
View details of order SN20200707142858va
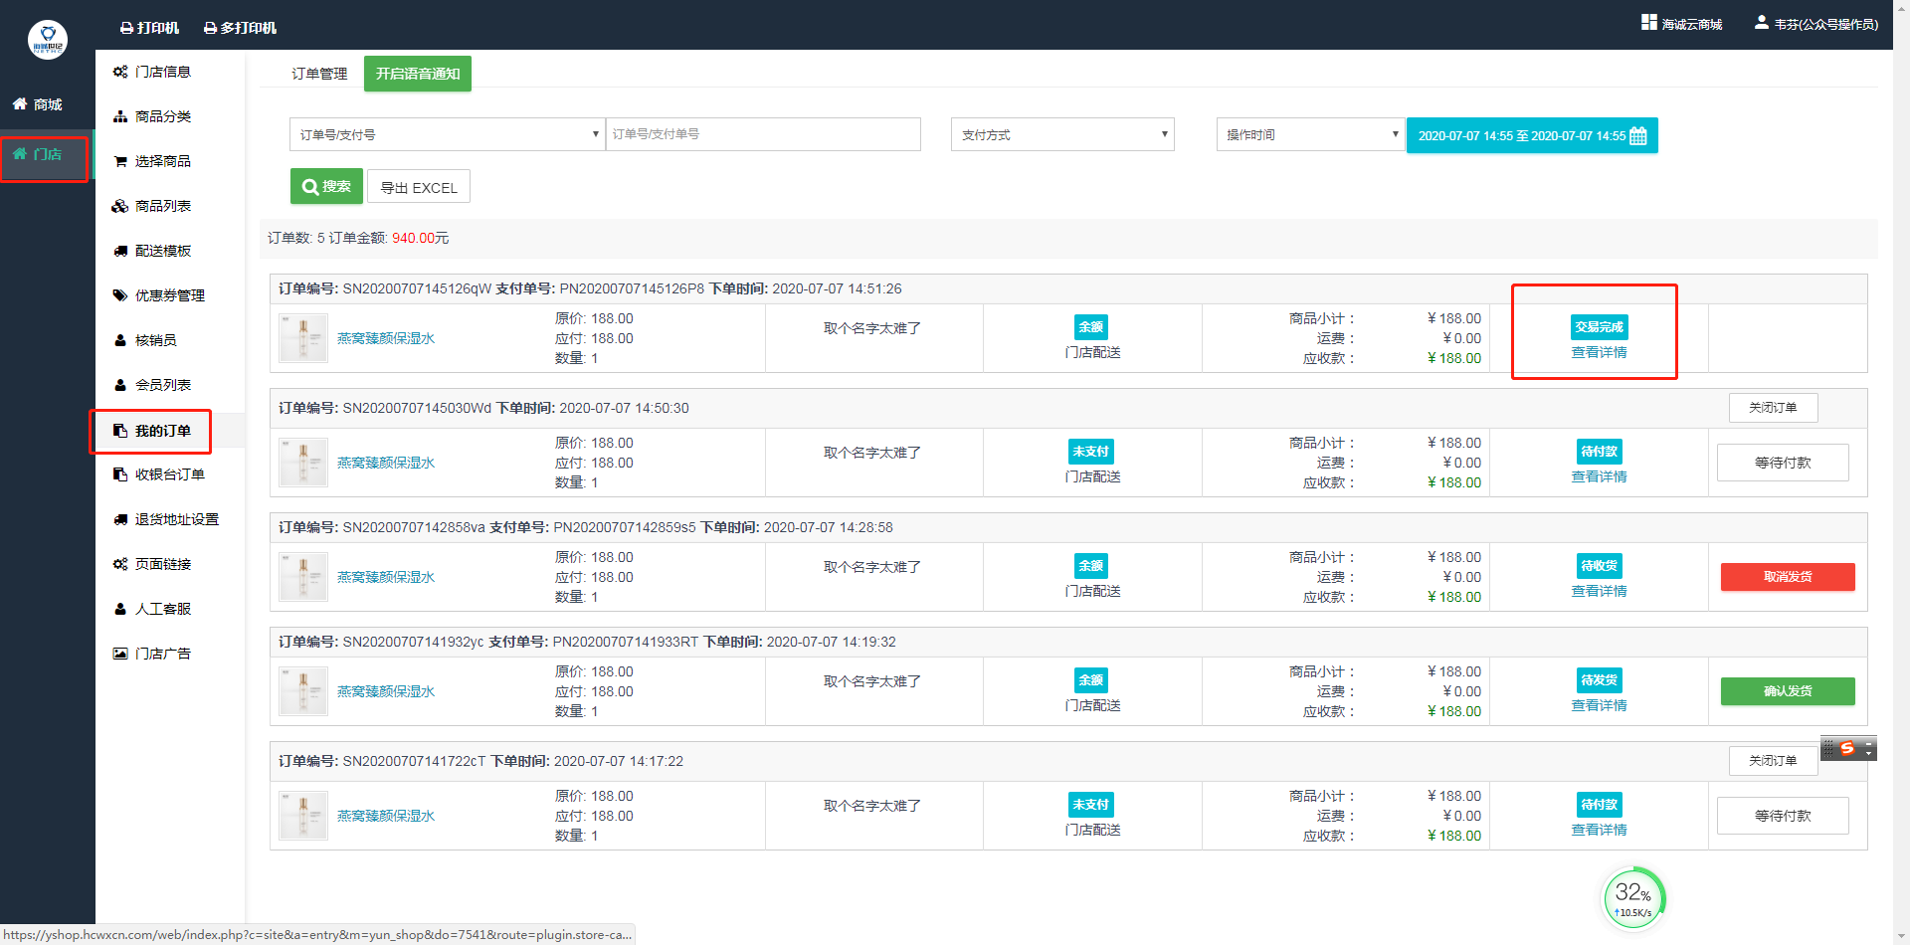[x=1599, y=591]
